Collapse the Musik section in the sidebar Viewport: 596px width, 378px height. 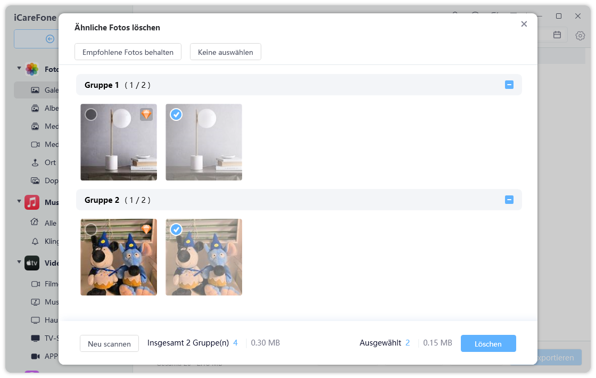(19, 202)
